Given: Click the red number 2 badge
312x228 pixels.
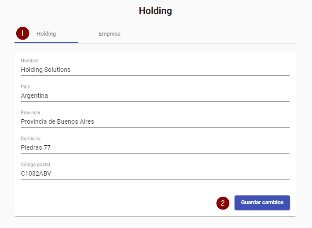Looking at the screenshot, I should (223, 203).
